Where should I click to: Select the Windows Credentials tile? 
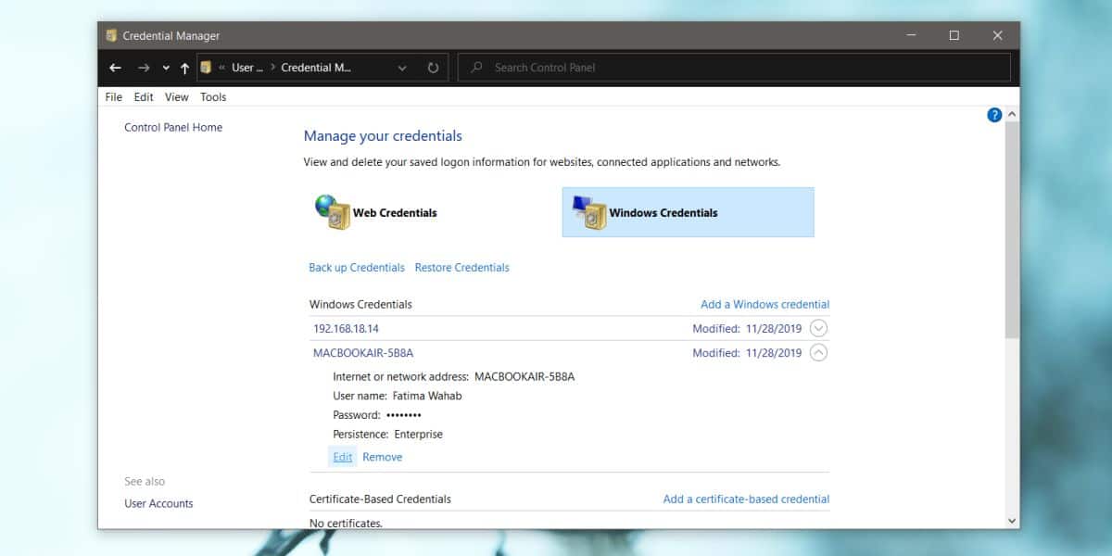click(688, 212)
